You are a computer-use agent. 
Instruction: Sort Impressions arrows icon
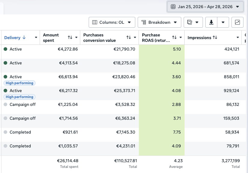click(215, 38)
